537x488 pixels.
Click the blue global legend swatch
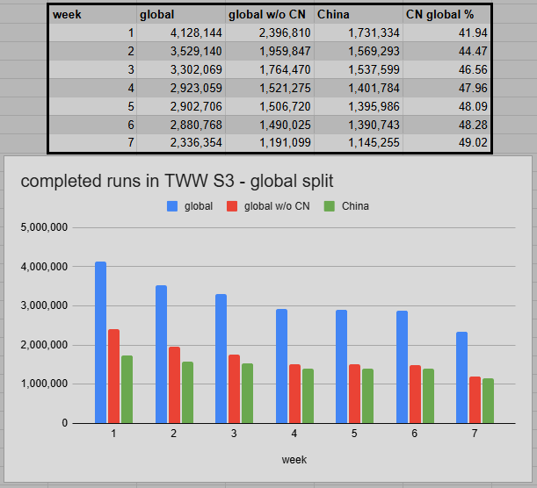(x=173, y=206)
